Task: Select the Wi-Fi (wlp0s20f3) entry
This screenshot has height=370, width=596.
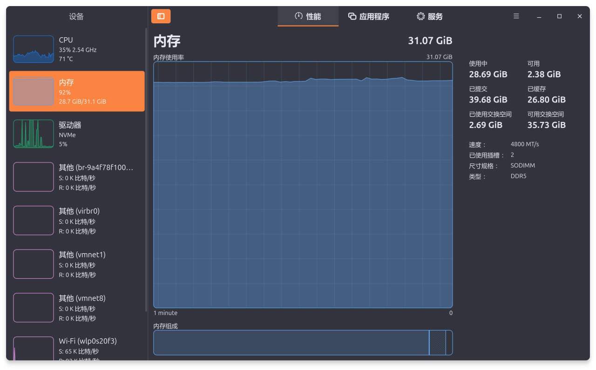Action: pos(77,347)
